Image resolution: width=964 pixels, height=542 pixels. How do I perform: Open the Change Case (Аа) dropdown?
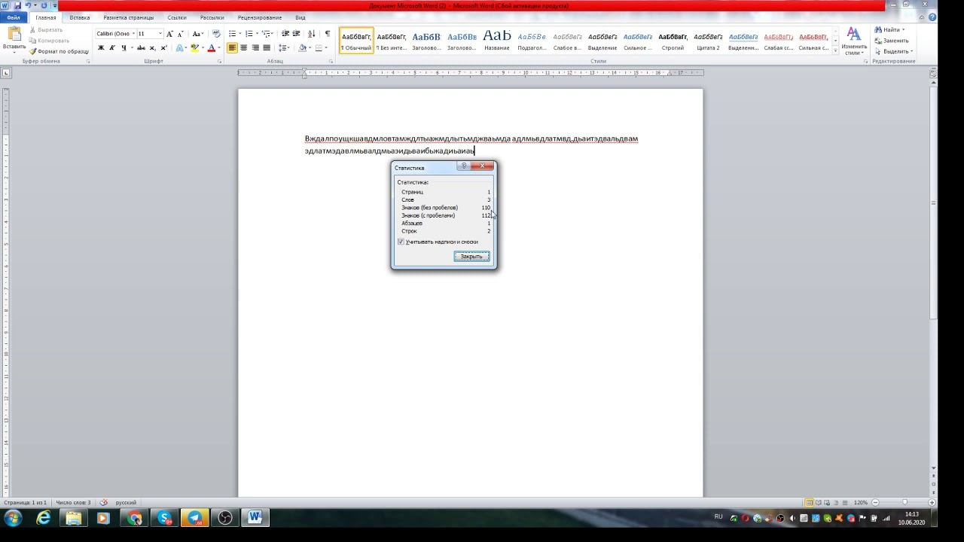[198, 34]
